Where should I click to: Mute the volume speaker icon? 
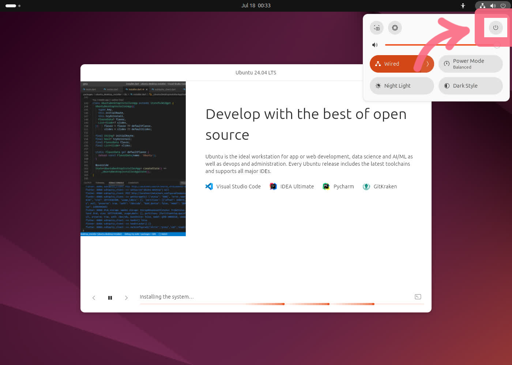pyautogui.click(x=375, y=45)
